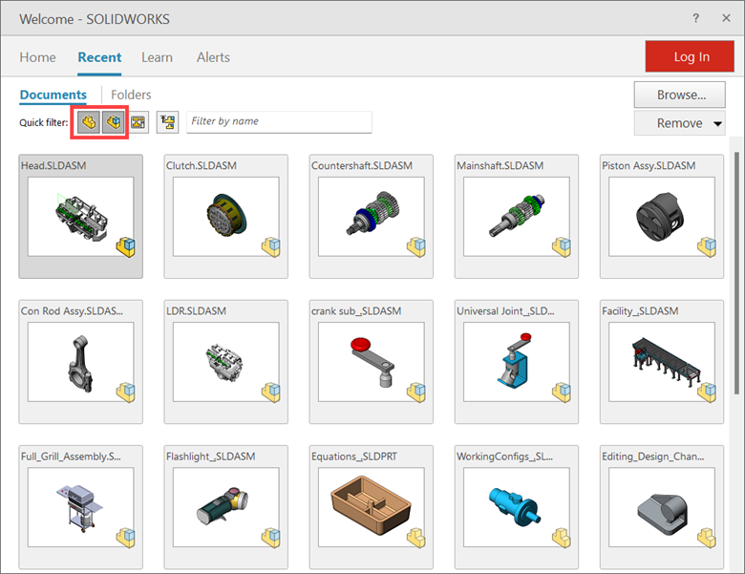Click the Head.SLDASM file name
745x574 pixels.
click(x=53, y=166)
